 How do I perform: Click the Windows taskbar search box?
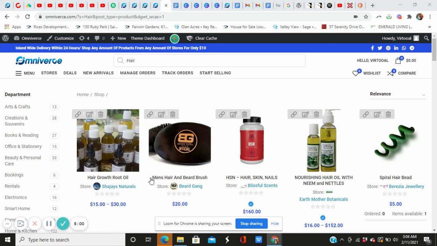coord(70,240)
